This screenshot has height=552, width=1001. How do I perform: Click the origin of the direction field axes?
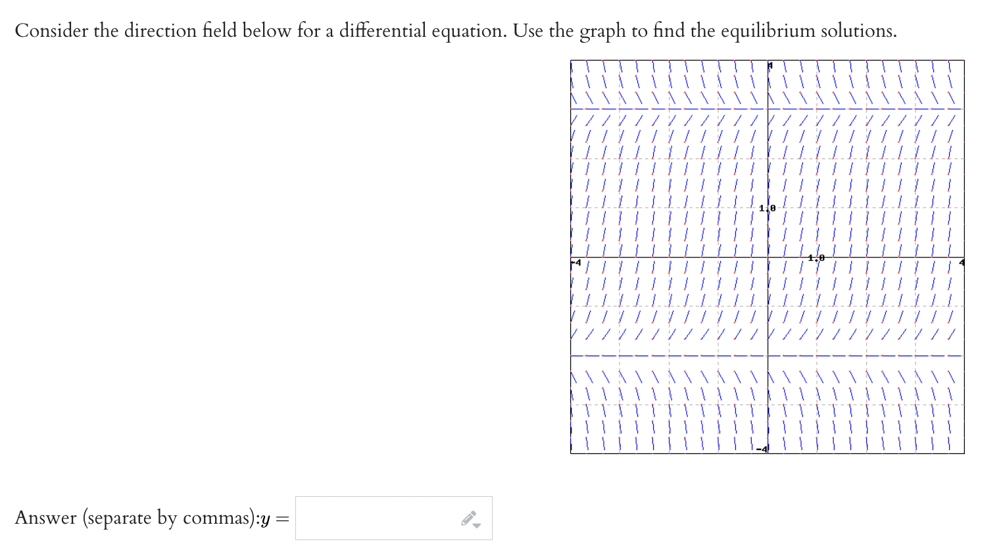point(768,258)
